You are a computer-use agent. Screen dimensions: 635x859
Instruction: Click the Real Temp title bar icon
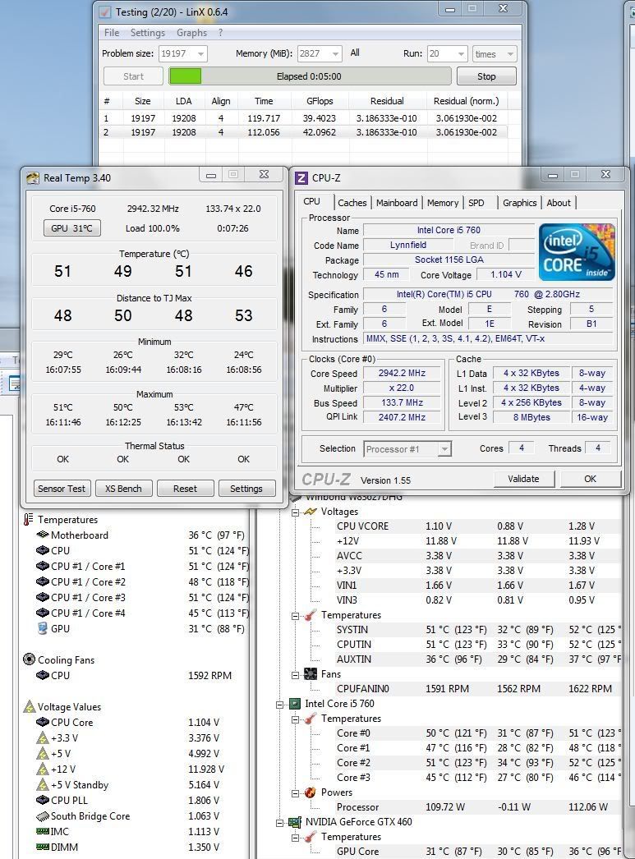click(x=33, y=178)
